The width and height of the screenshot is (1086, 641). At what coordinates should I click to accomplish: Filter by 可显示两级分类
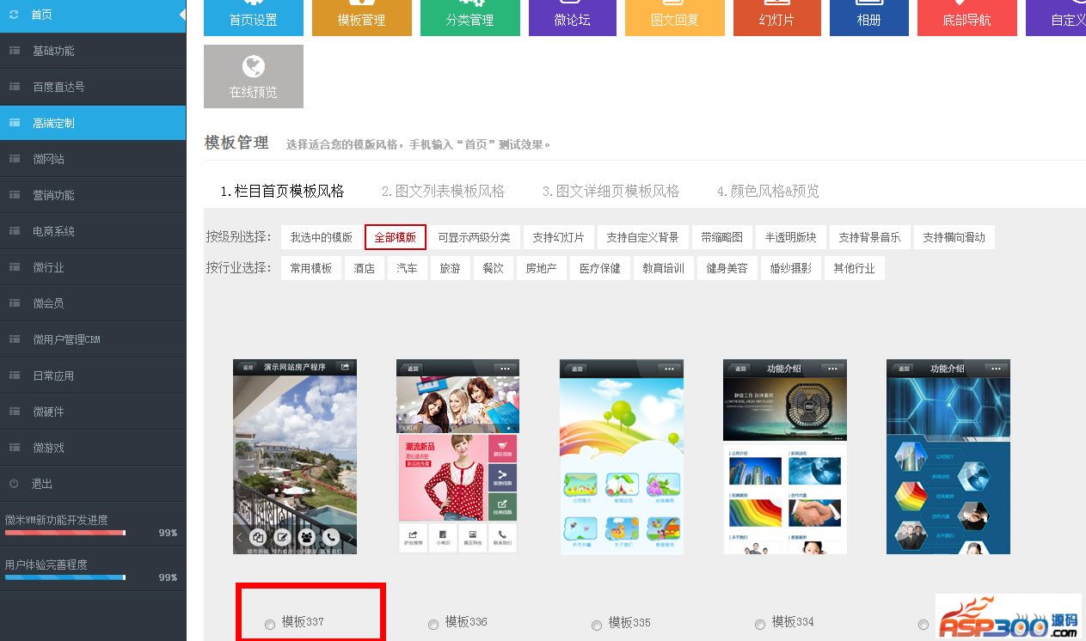pos(474,237)
